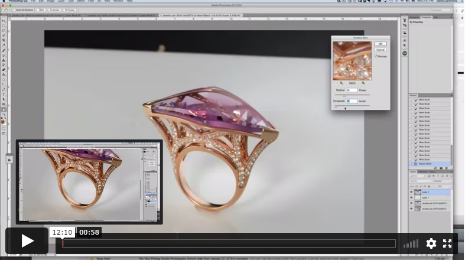The image size is (465, 260).
Task: Select the Eyedropper tool
Action: pos(4,45)
